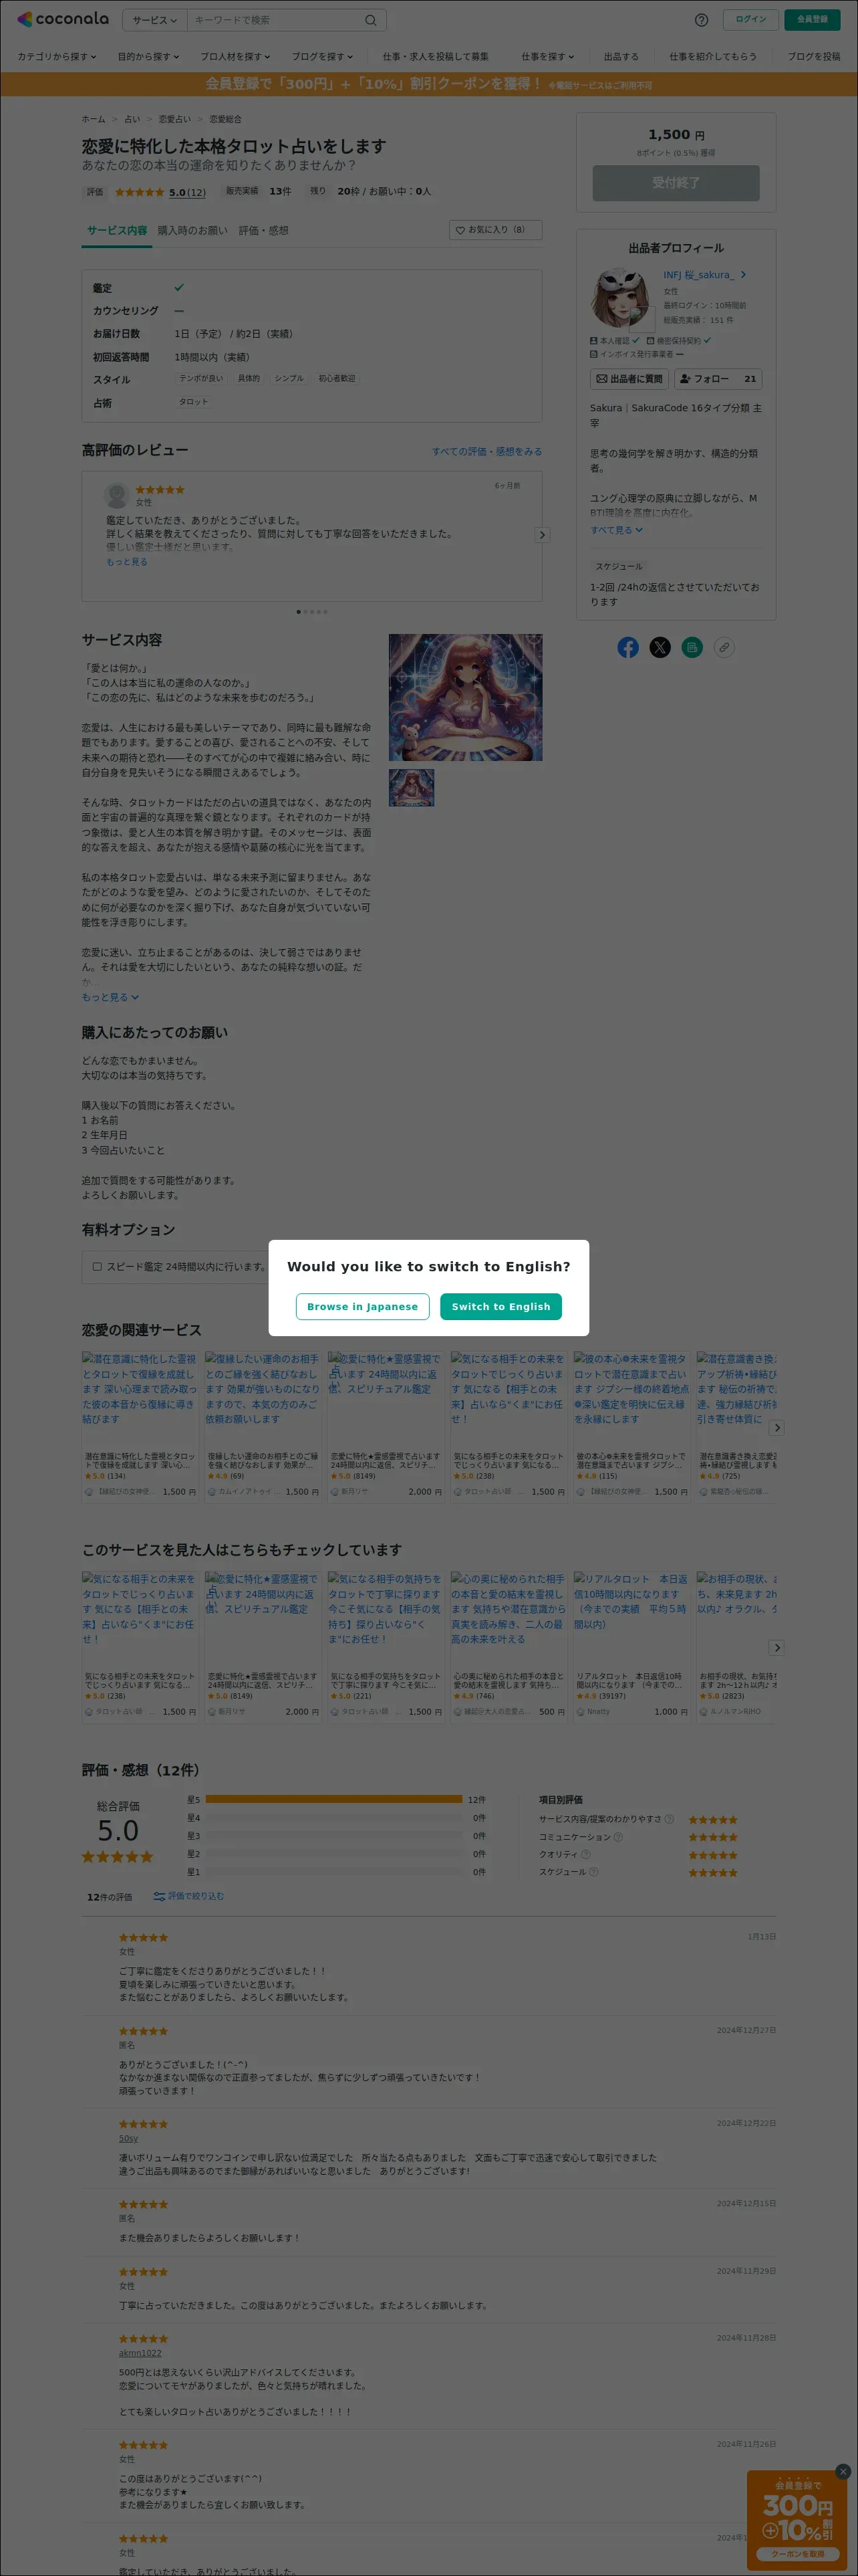Click the 恋愛総合 breadcrumb link

point(226,119)
